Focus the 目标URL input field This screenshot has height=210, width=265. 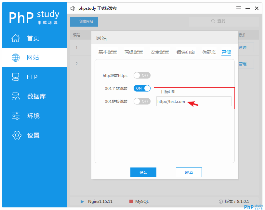[194, 101]
